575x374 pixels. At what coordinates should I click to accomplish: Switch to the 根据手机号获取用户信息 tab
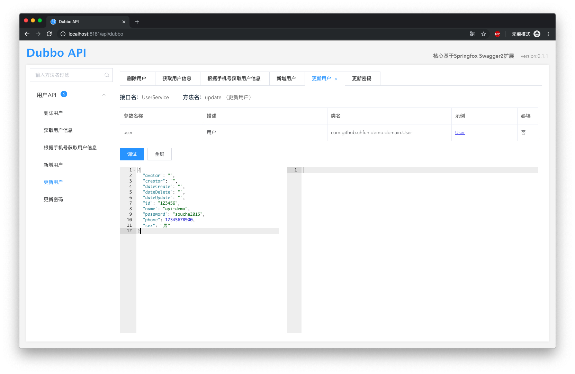point(234,78)
